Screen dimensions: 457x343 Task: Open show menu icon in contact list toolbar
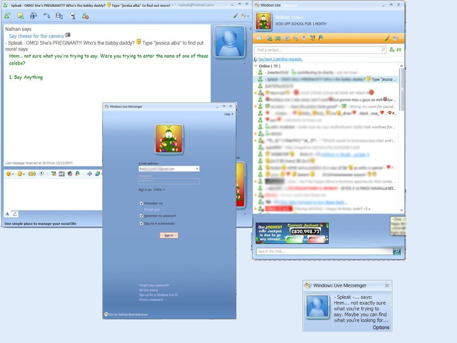pos(397,38)
